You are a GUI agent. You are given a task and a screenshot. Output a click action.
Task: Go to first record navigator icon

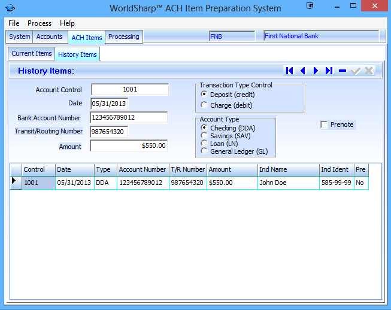click(x=290, y=71)
